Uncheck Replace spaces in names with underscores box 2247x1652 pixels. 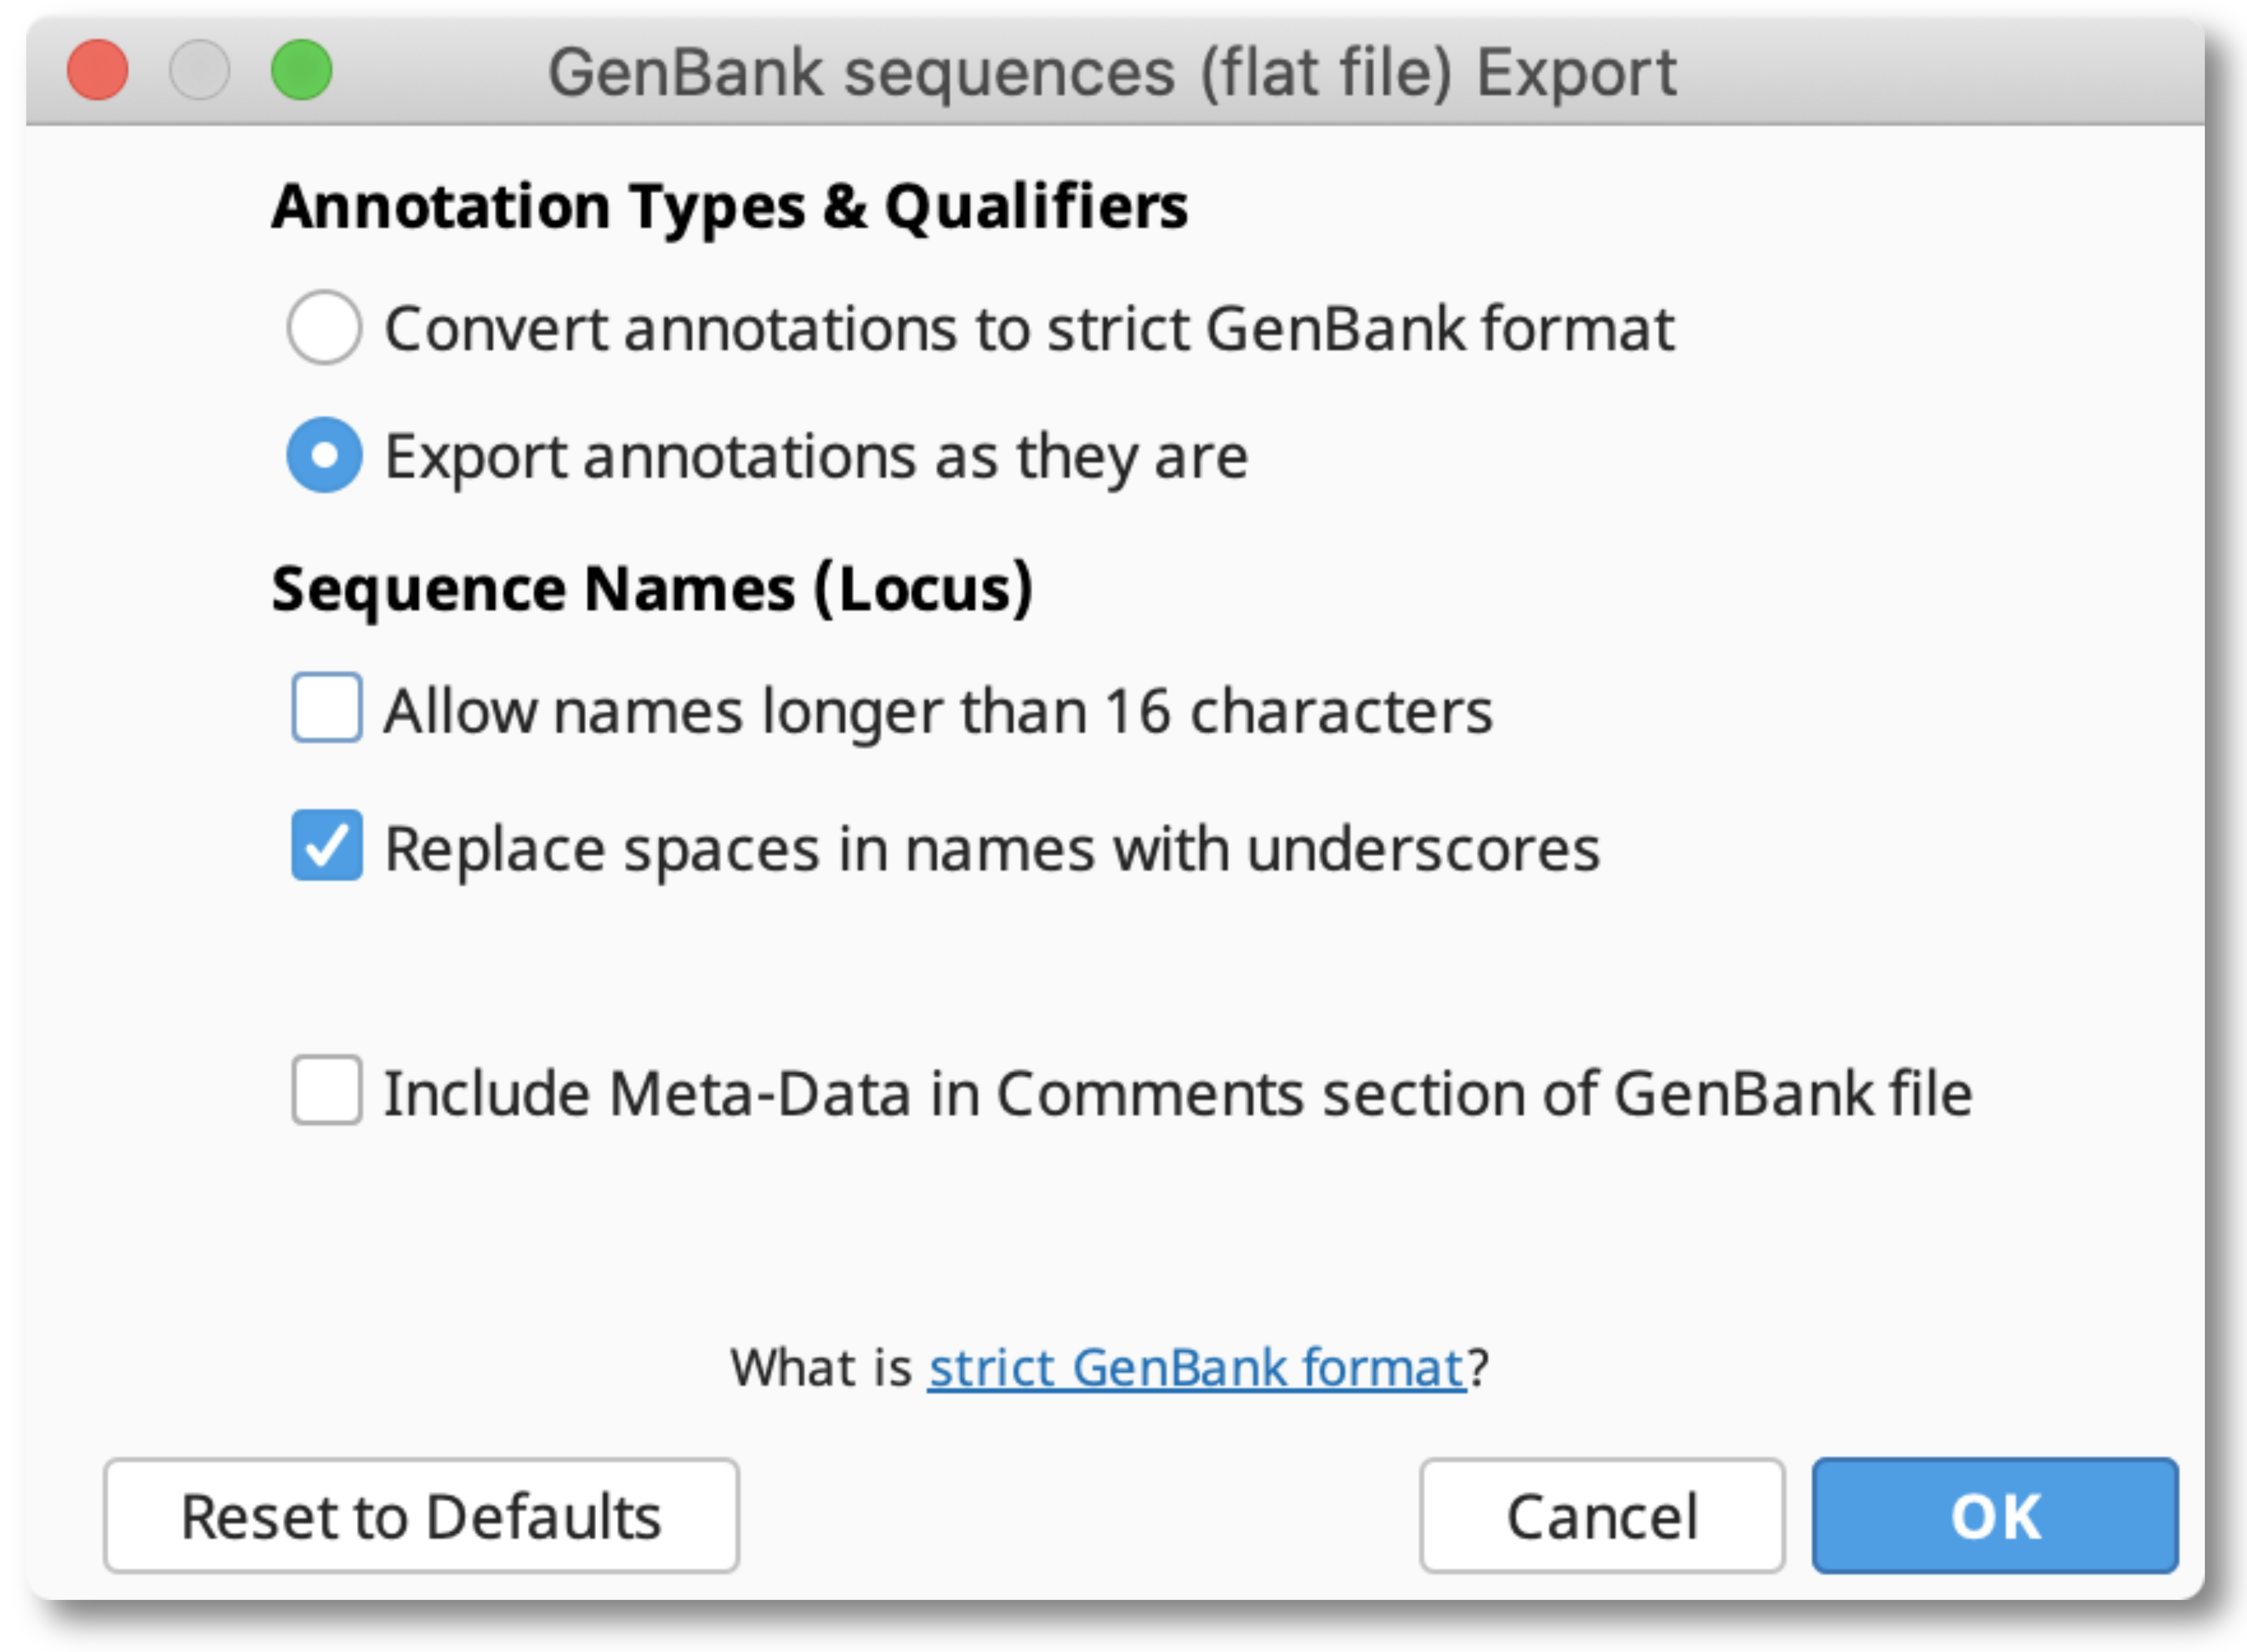[326, 846]
